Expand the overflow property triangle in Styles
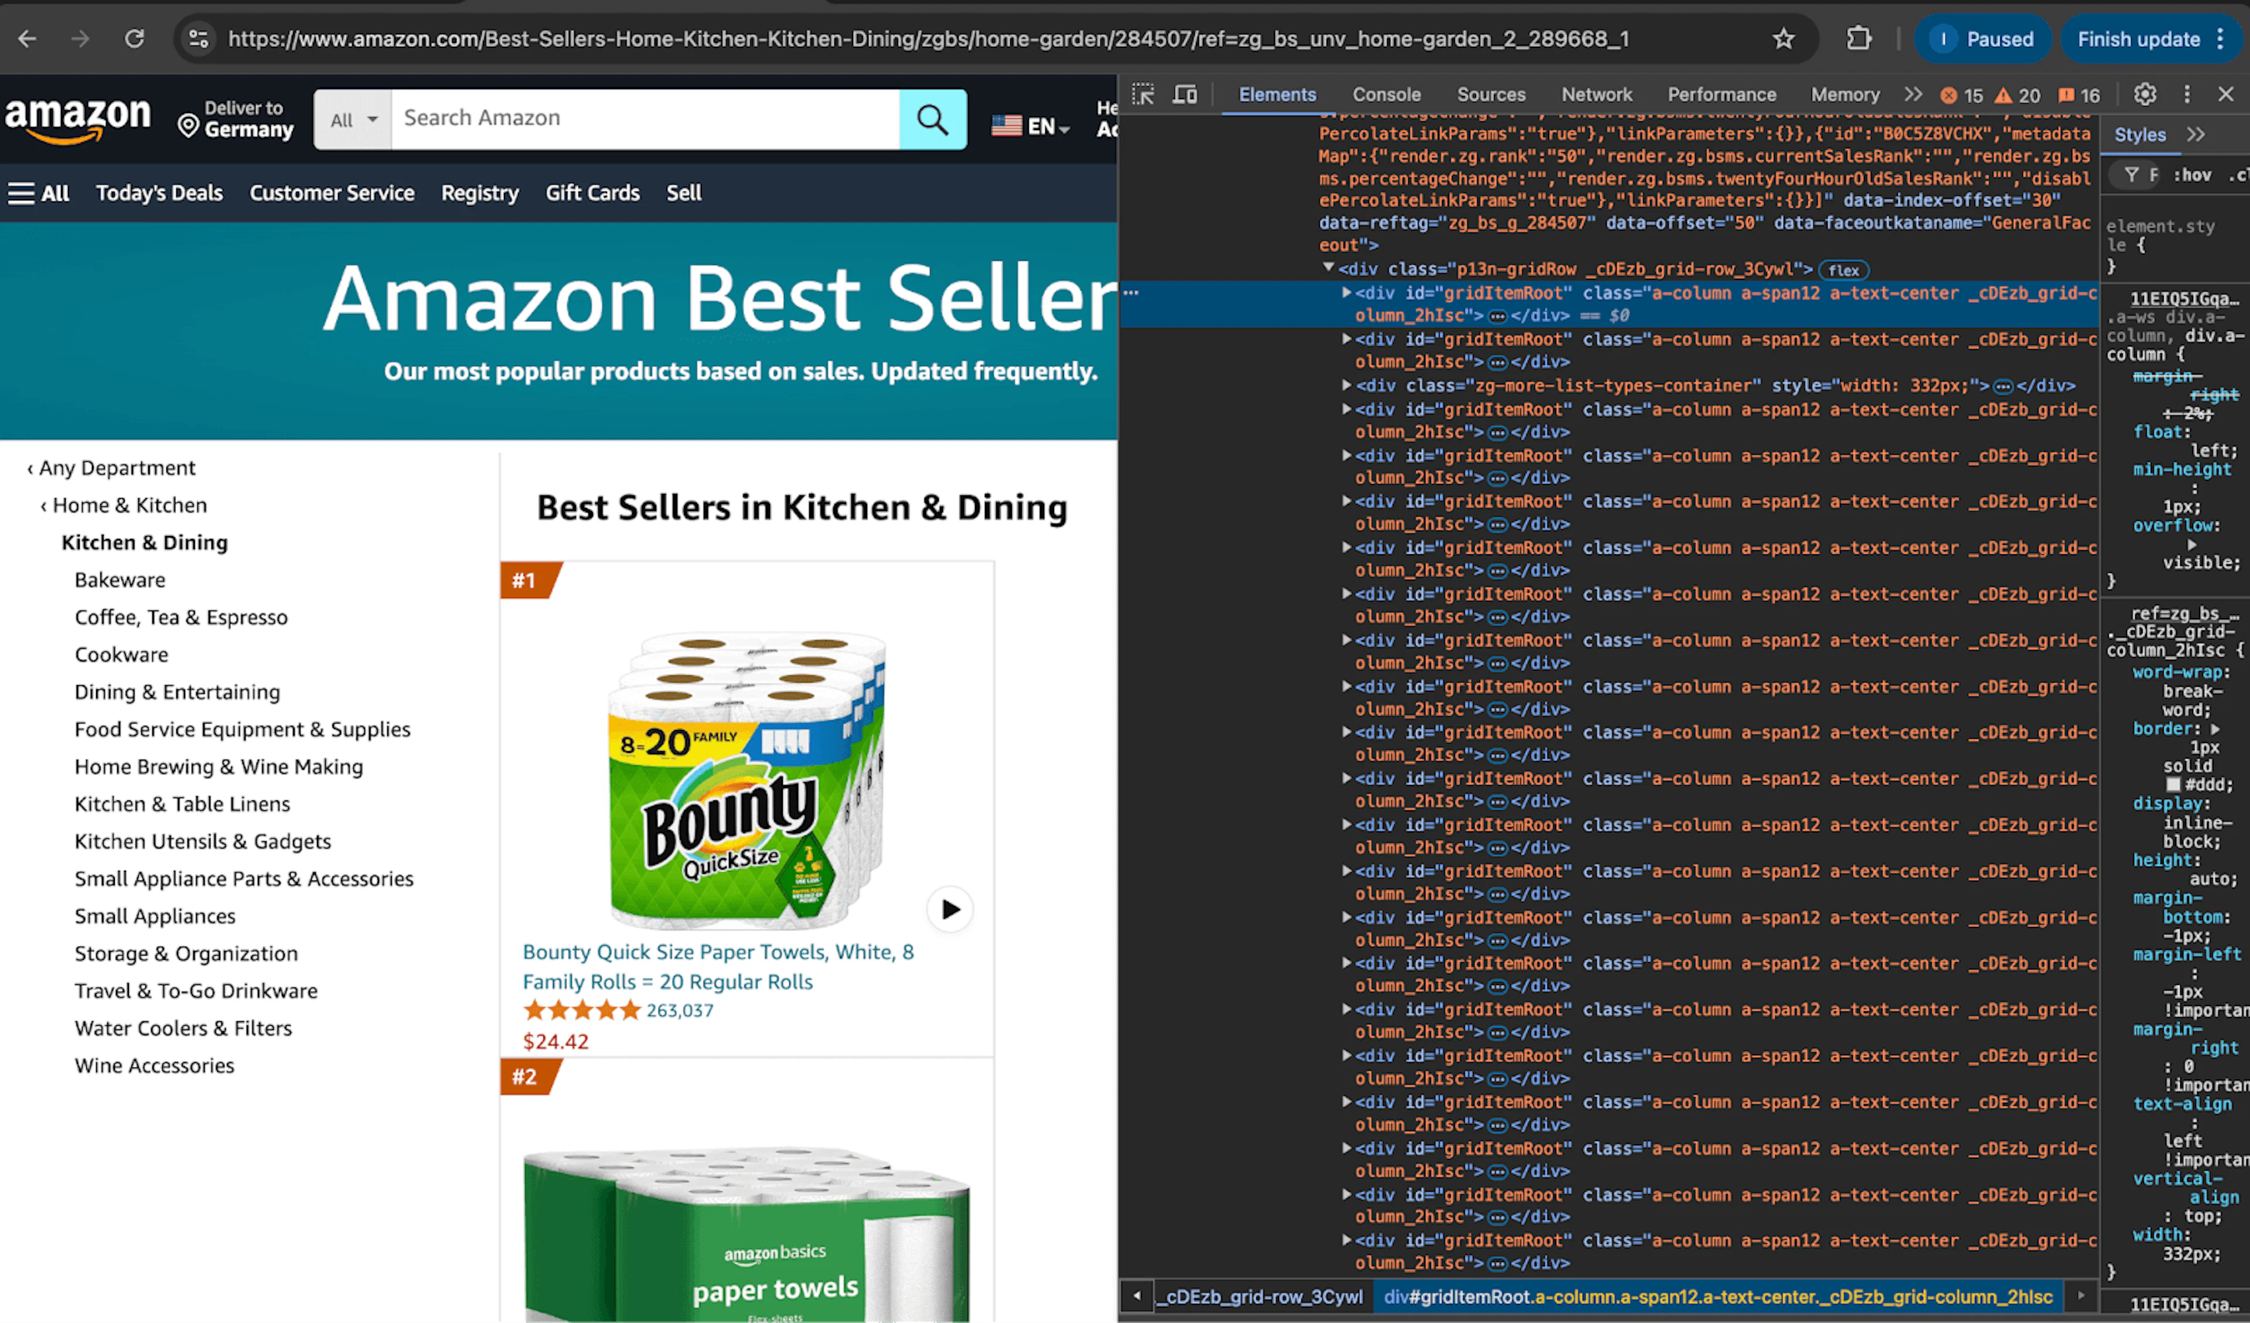 point(2192,544)
